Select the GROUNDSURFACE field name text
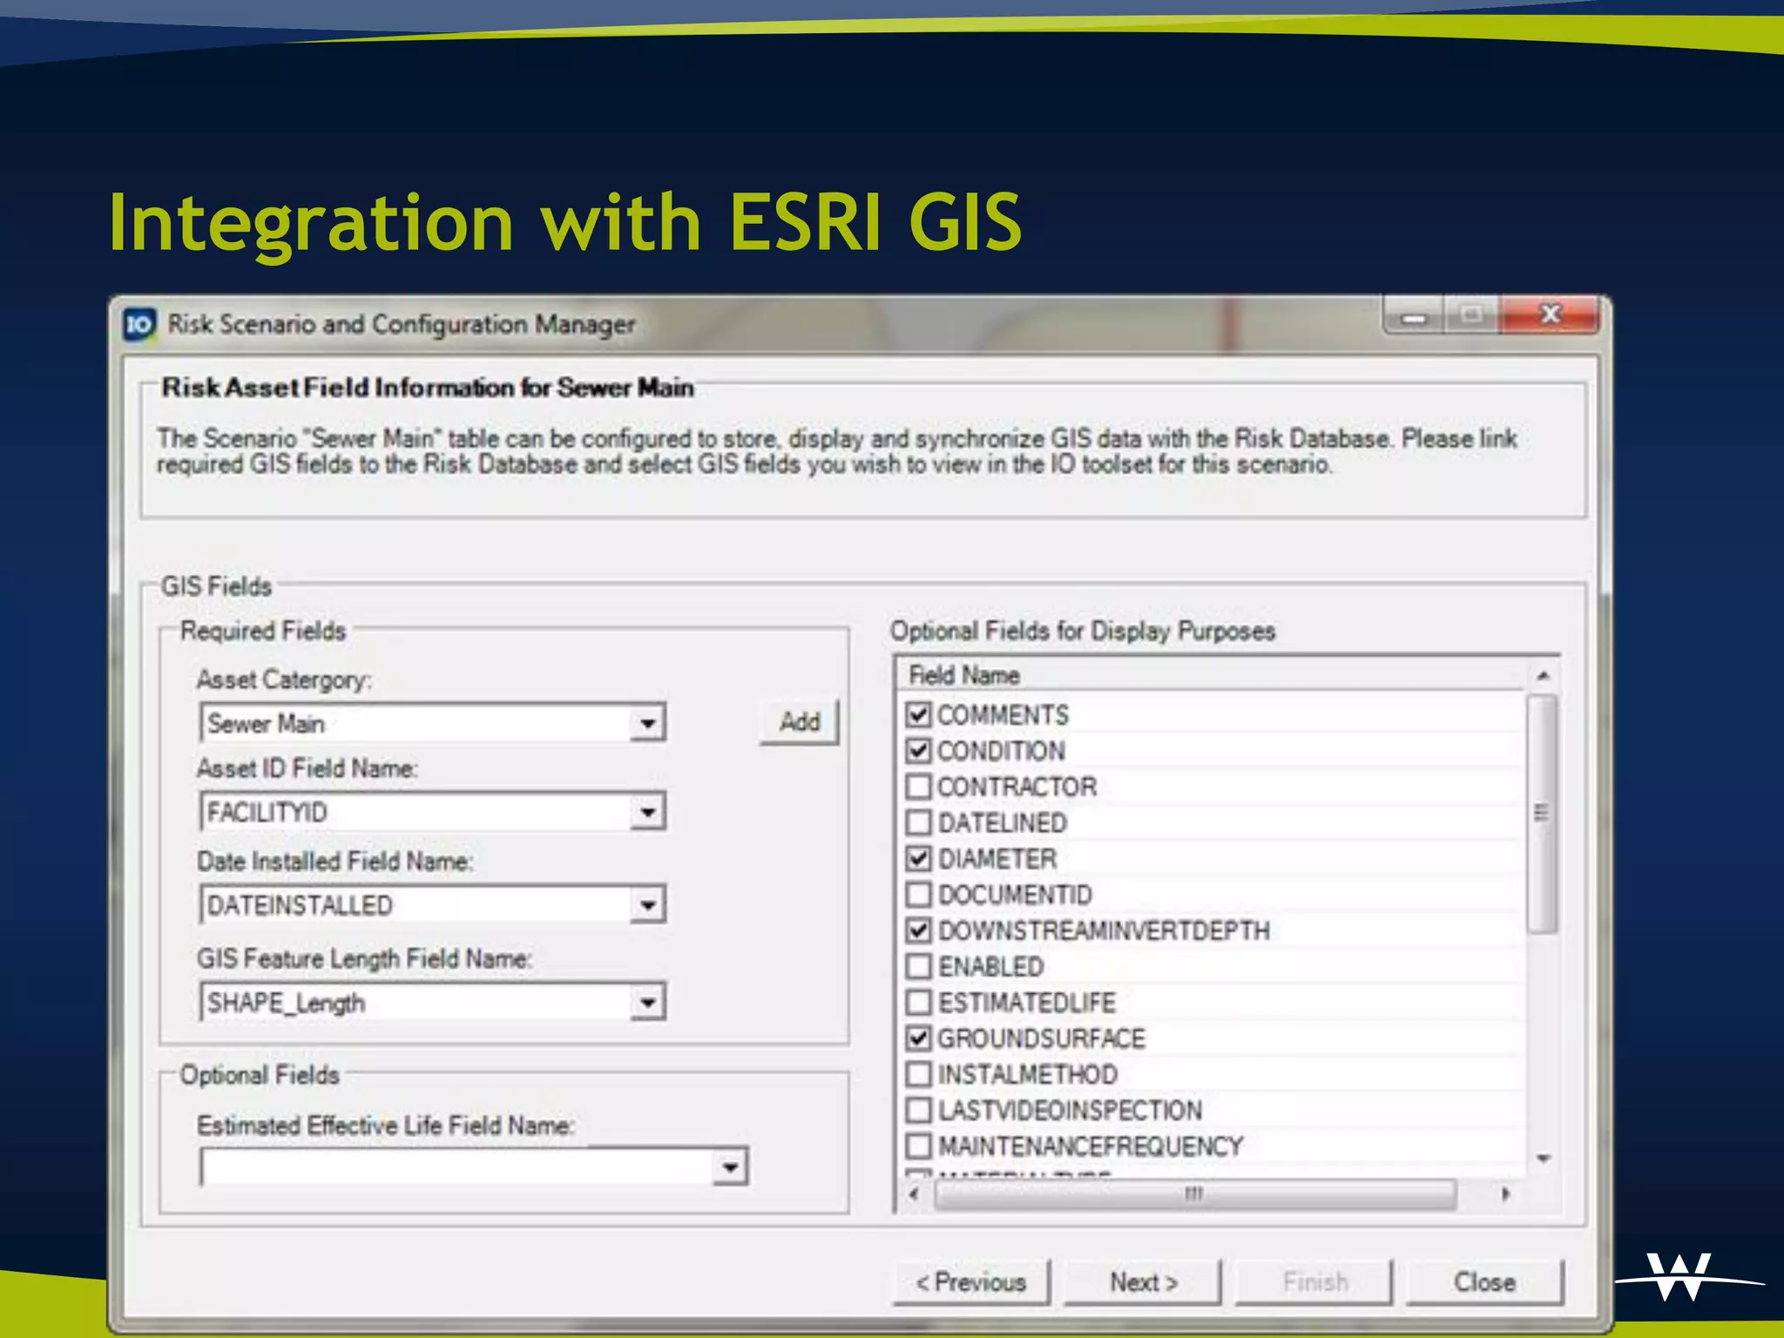The image size is (1784, 1338). coord(1042,1038)
